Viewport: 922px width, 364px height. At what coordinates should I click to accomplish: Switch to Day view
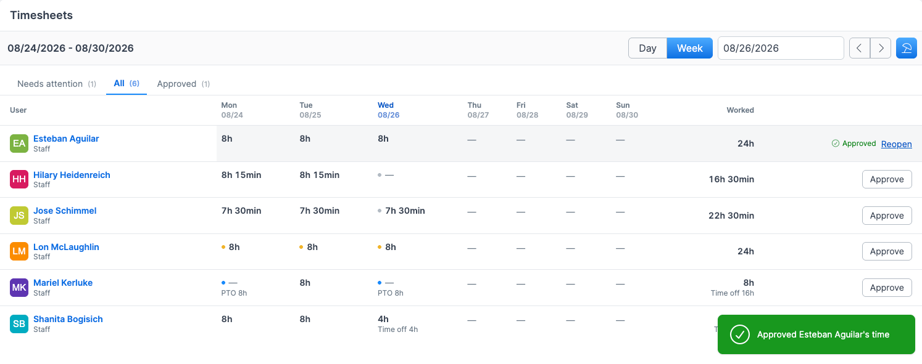click(647, 48)
